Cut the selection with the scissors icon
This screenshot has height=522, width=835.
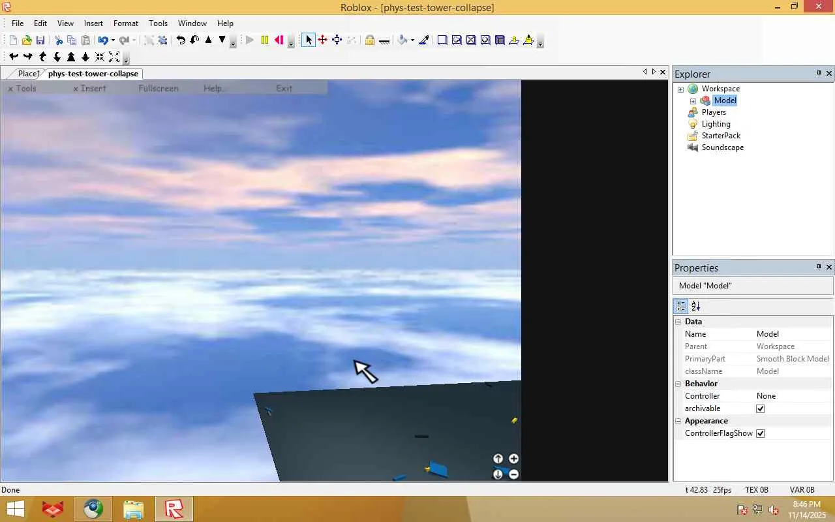(x=59, y=40)
